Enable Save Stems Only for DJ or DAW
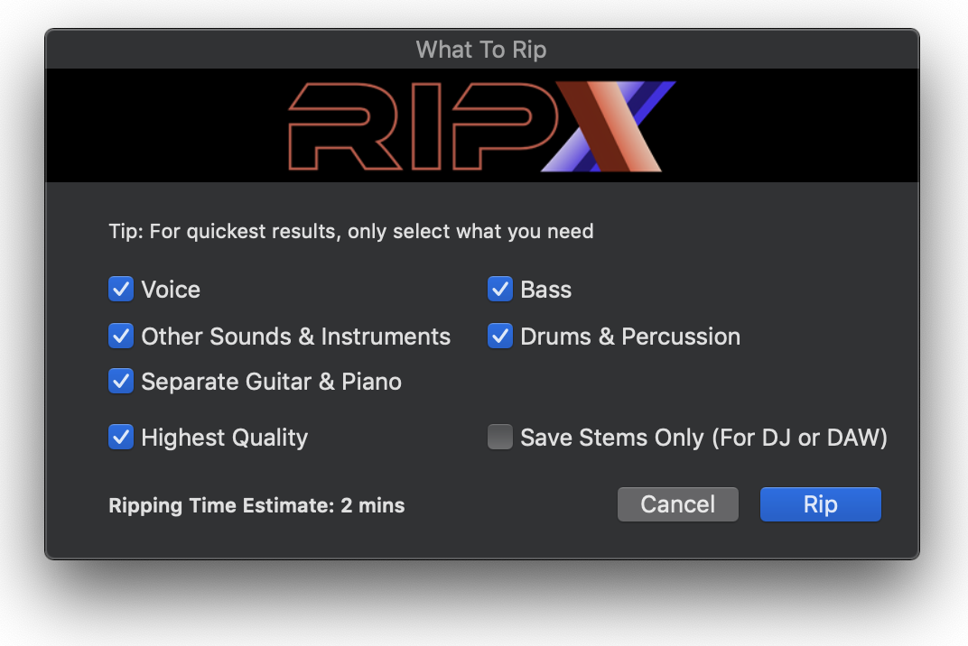This screenshot has height=646, width=968. coord(500,437)
